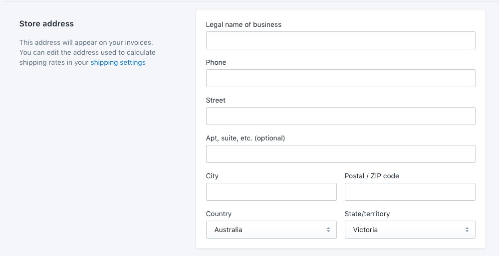Focus the City input field

(271, 192)
